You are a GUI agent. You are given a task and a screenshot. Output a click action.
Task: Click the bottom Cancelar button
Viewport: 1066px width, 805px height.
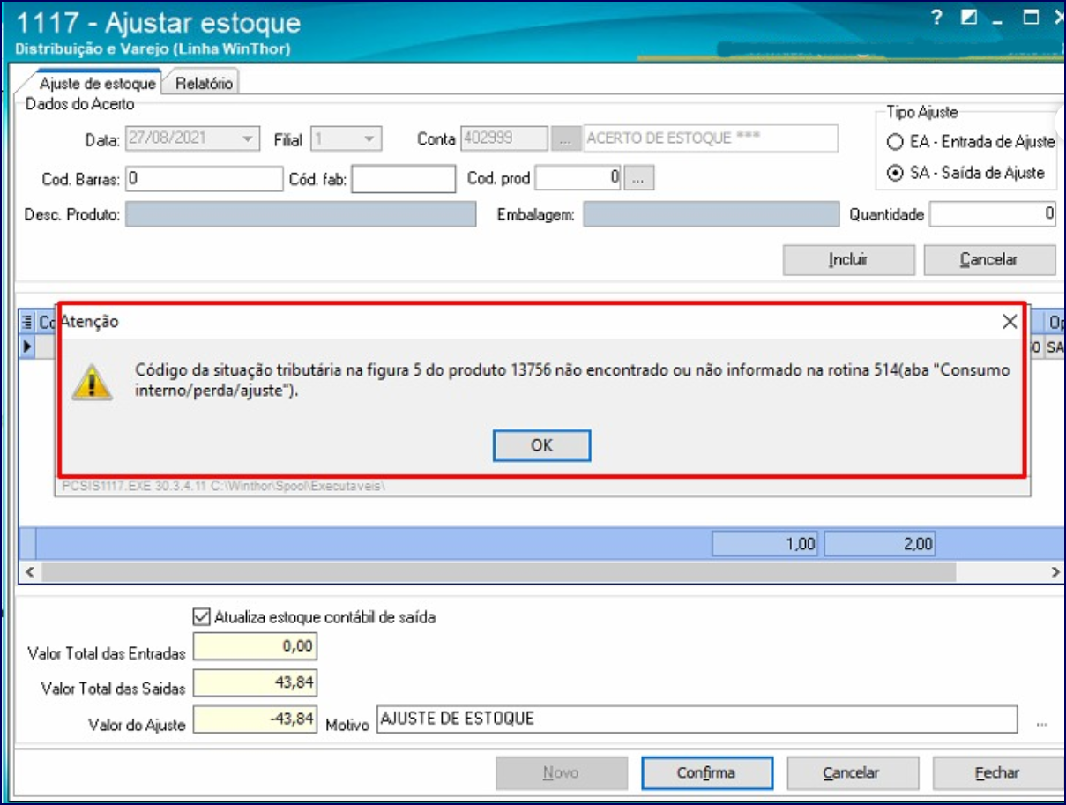[x=851, y=773]
